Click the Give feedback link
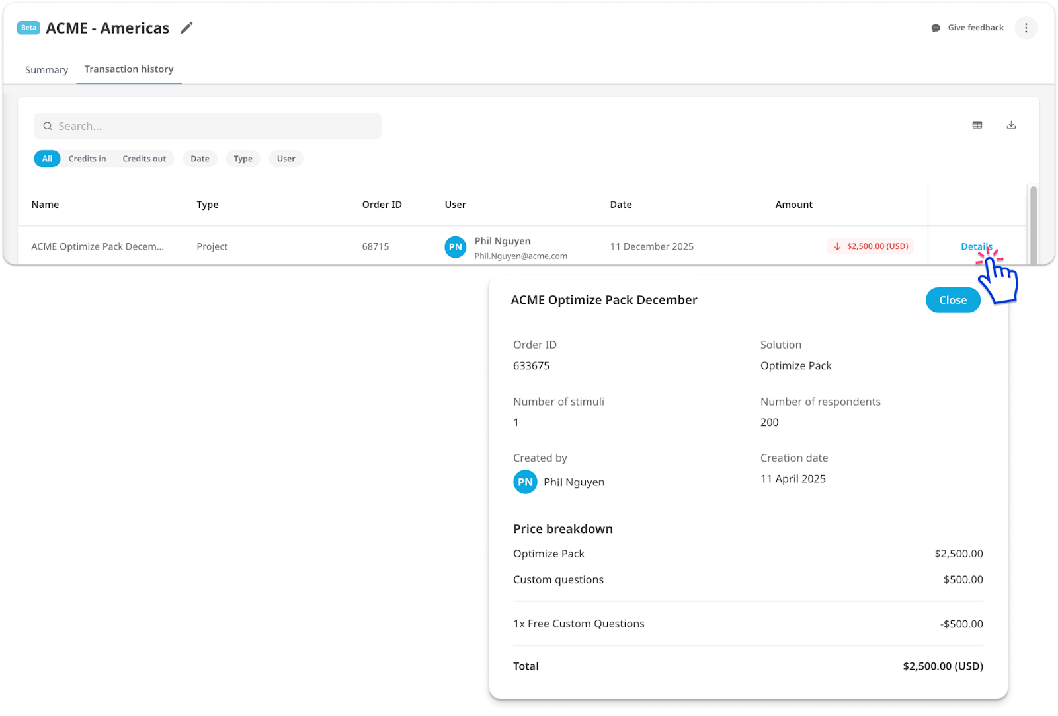The width and height of the screenshot is (1058, 716). [x=975, y=28]
